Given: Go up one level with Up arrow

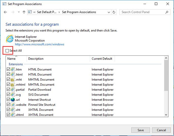Looking at the screenshot, I should click(24, 12).
